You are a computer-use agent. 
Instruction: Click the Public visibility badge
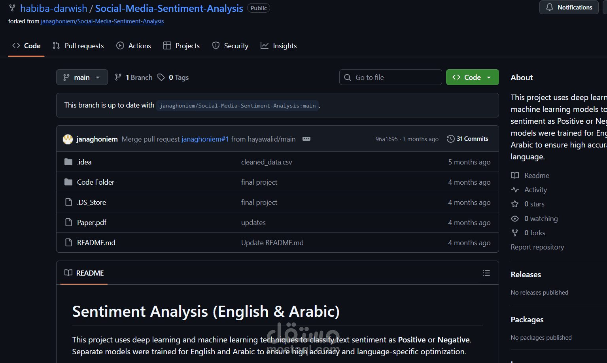click(x=259, y=8)
